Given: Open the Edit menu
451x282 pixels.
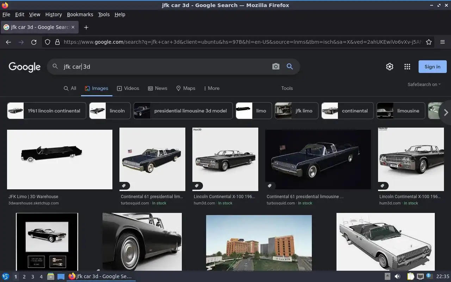Looking at the screenshot, I should (20, 14).
